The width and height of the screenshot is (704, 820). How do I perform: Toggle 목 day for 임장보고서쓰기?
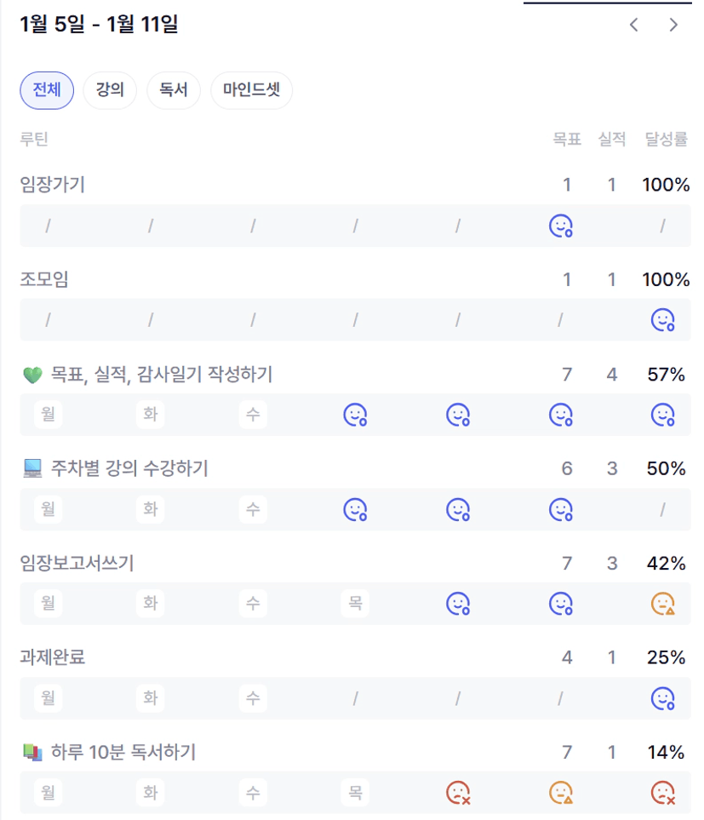355,604
